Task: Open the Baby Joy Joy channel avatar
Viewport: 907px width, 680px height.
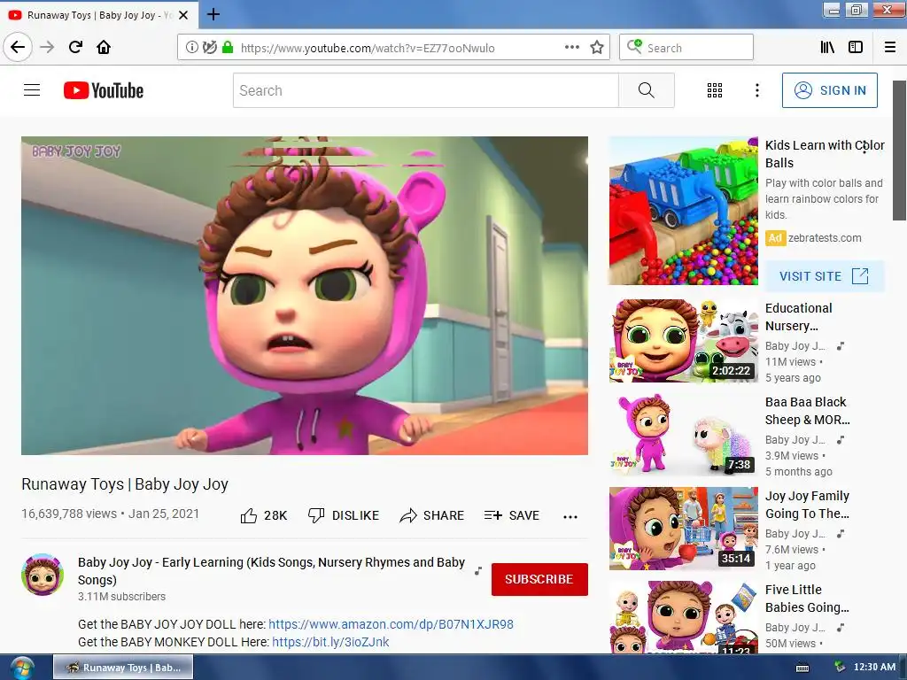Action: (43, 575)
